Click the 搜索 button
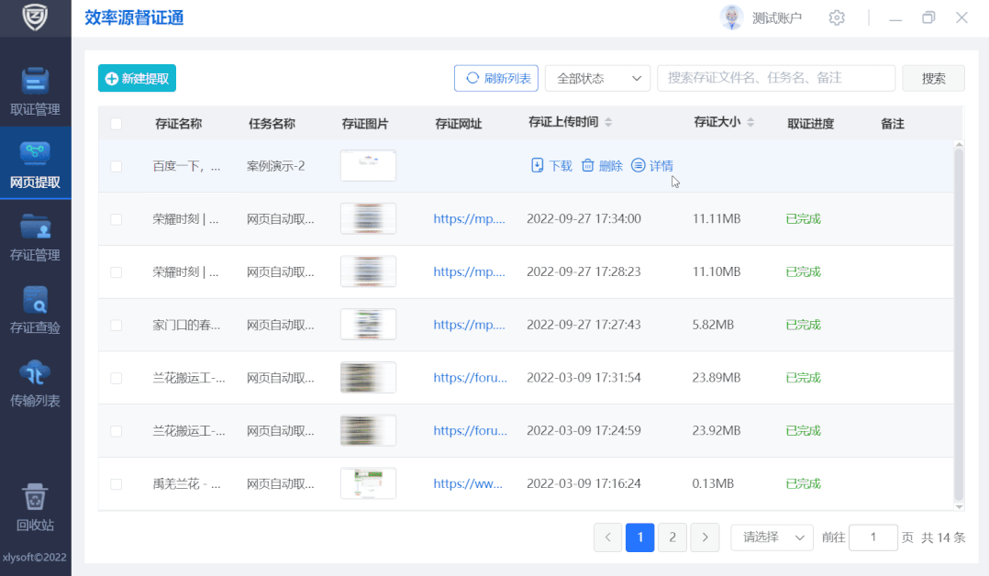The width and height of the screenshot is (989, 576). click(933, 78)
